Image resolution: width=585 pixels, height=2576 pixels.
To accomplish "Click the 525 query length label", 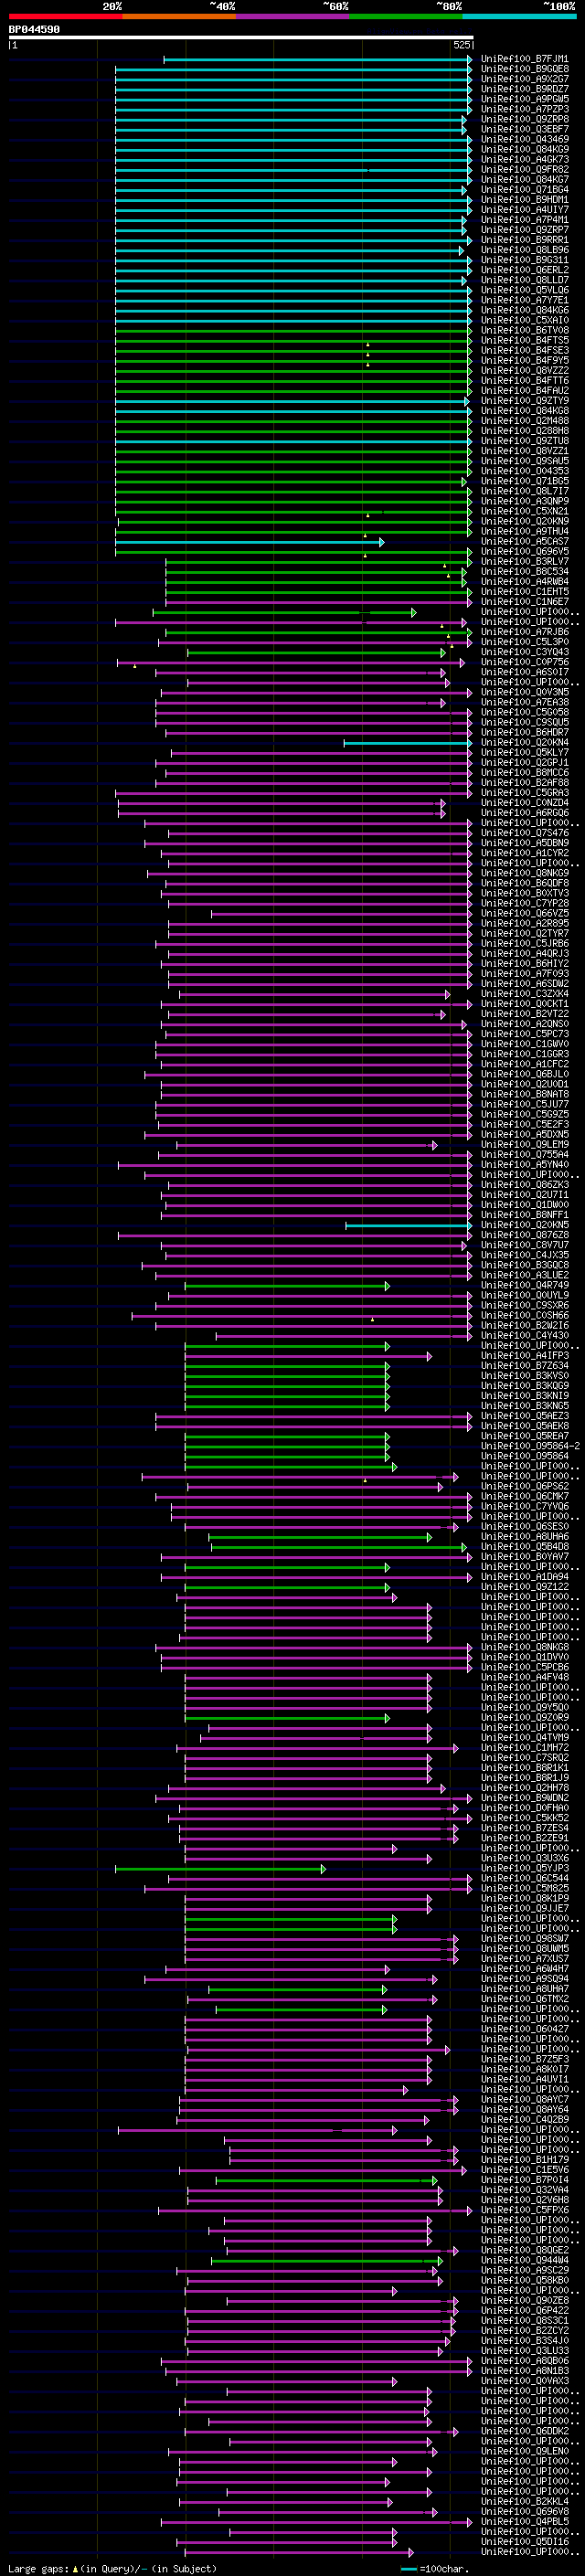I will (x=461, y=46).
